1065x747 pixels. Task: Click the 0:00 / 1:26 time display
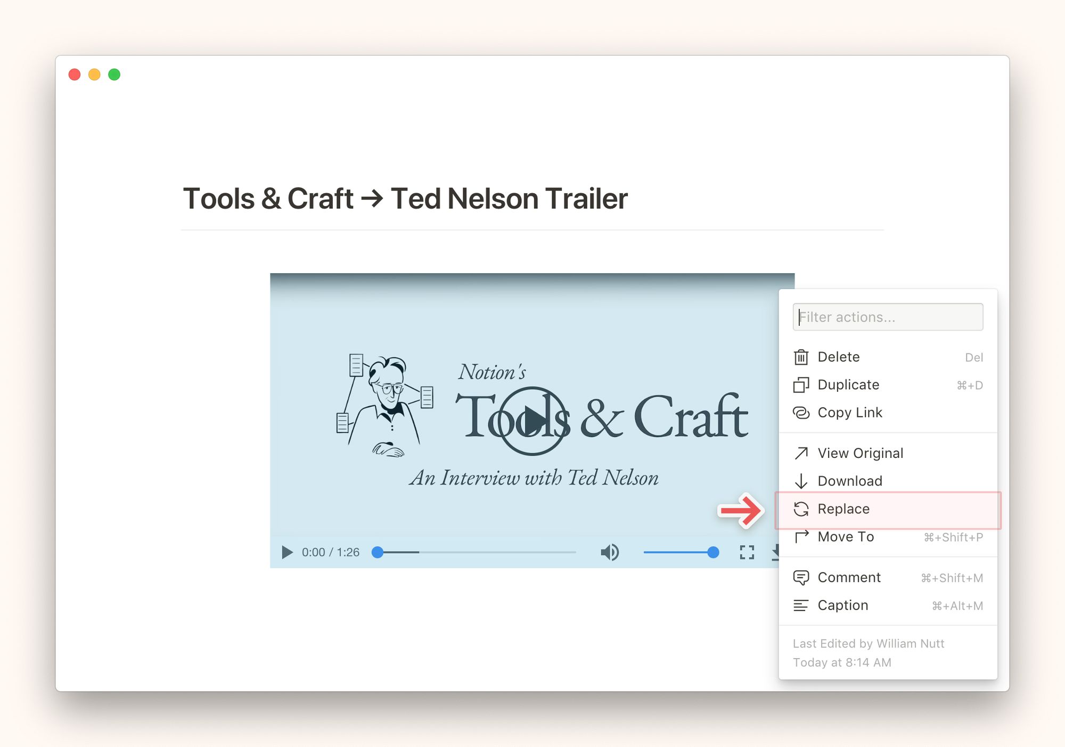coord(331,552)
